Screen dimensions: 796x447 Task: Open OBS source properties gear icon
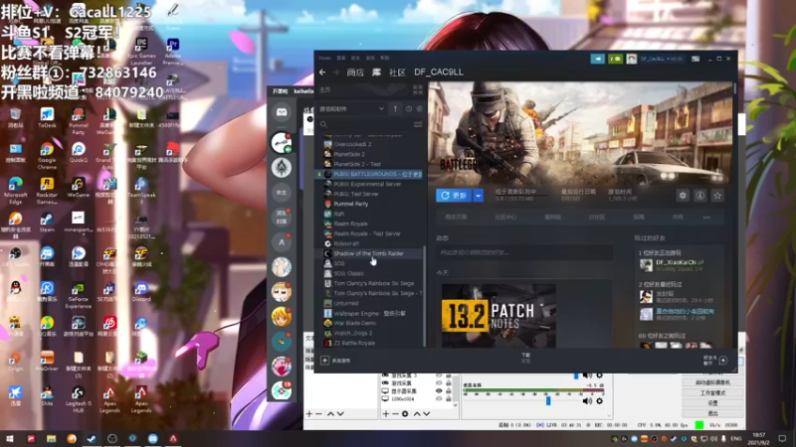(405, 414)
